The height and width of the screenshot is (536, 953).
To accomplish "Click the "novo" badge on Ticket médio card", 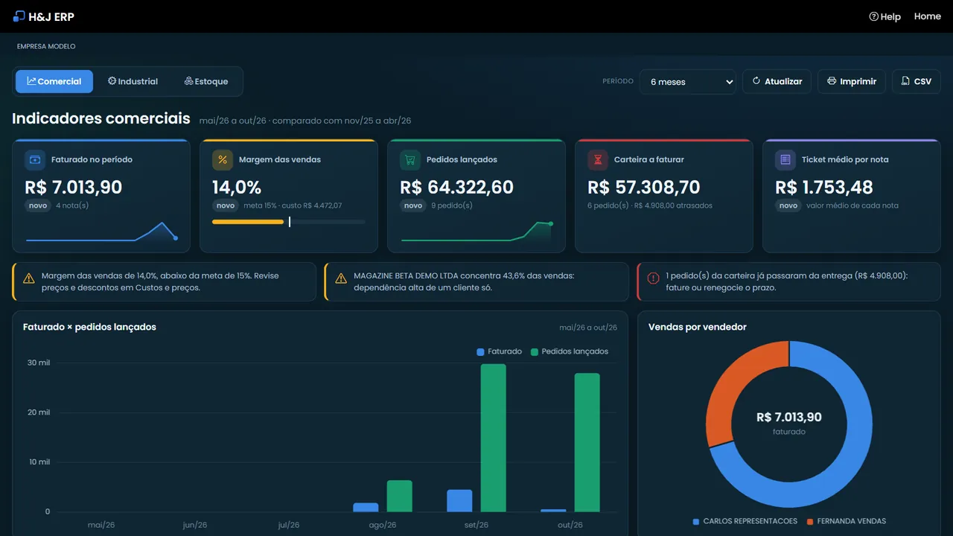I will click(788, 205).
